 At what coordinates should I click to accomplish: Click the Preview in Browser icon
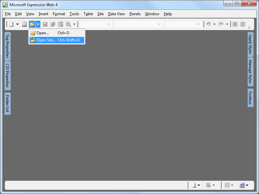pos(68,24)
